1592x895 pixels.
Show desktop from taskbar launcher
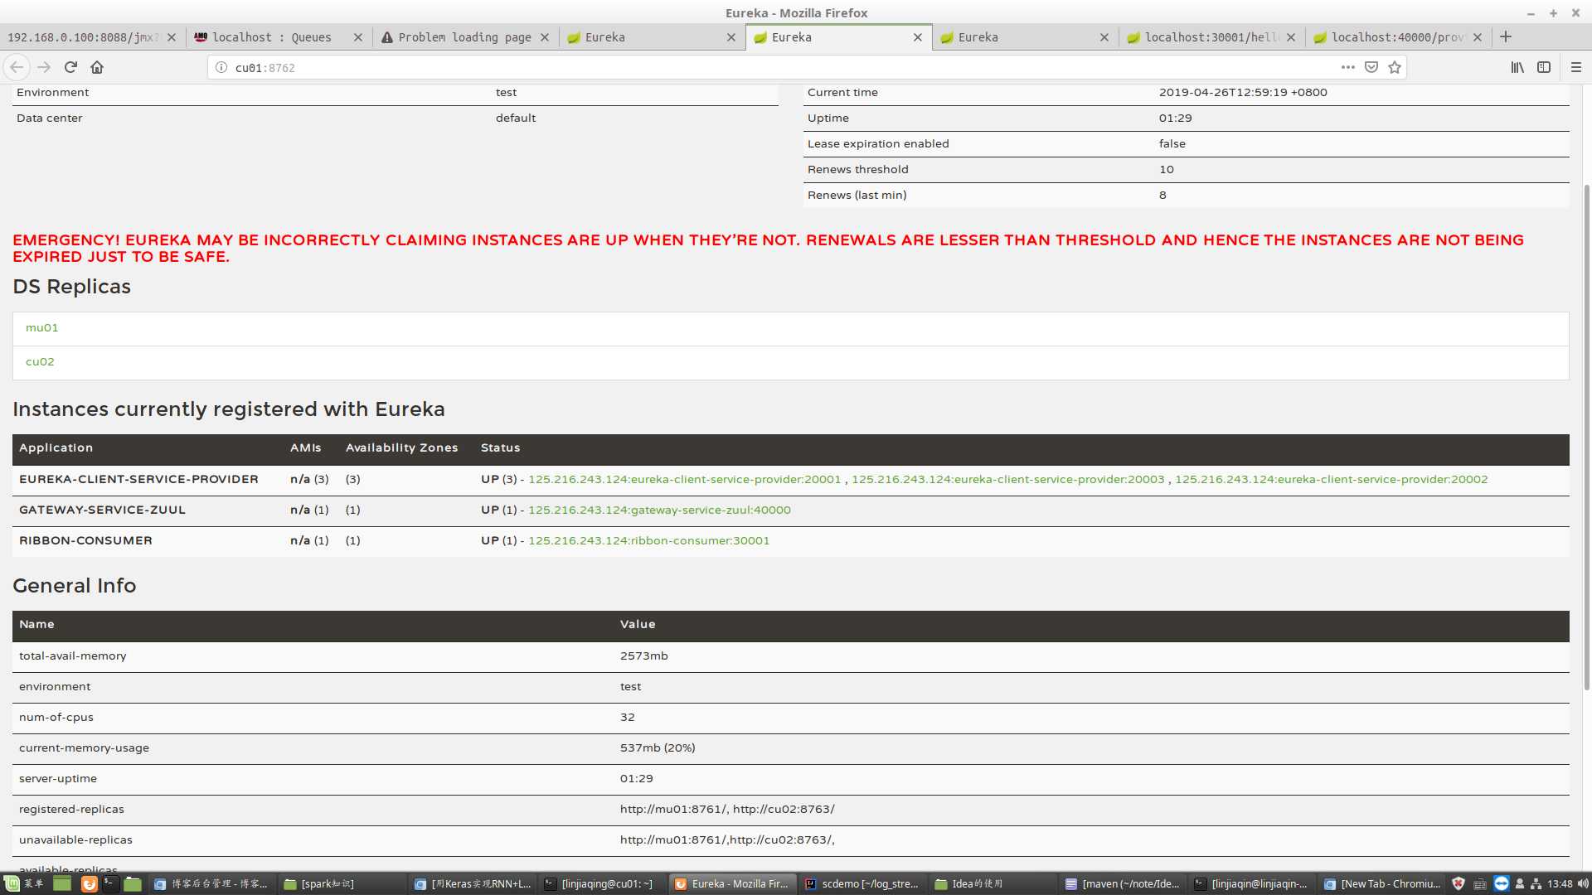click(x=62, y=884)
